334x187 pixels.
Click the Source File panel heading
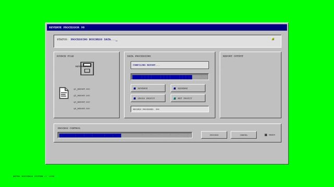point(65,56)
